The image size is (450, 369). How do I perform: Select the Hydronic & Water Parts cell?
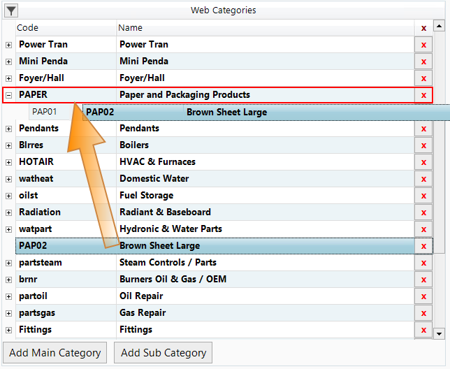click(266, 229)
